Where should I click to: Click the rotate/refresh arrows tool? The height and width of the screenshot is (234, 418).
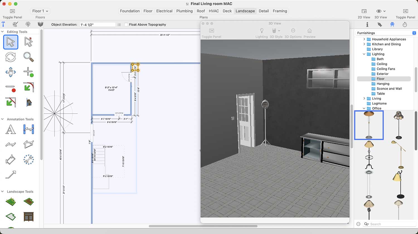[x=11, y=57]
